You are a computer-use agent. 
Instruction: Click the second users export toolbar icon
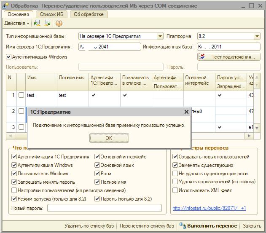tap(48, 23)
